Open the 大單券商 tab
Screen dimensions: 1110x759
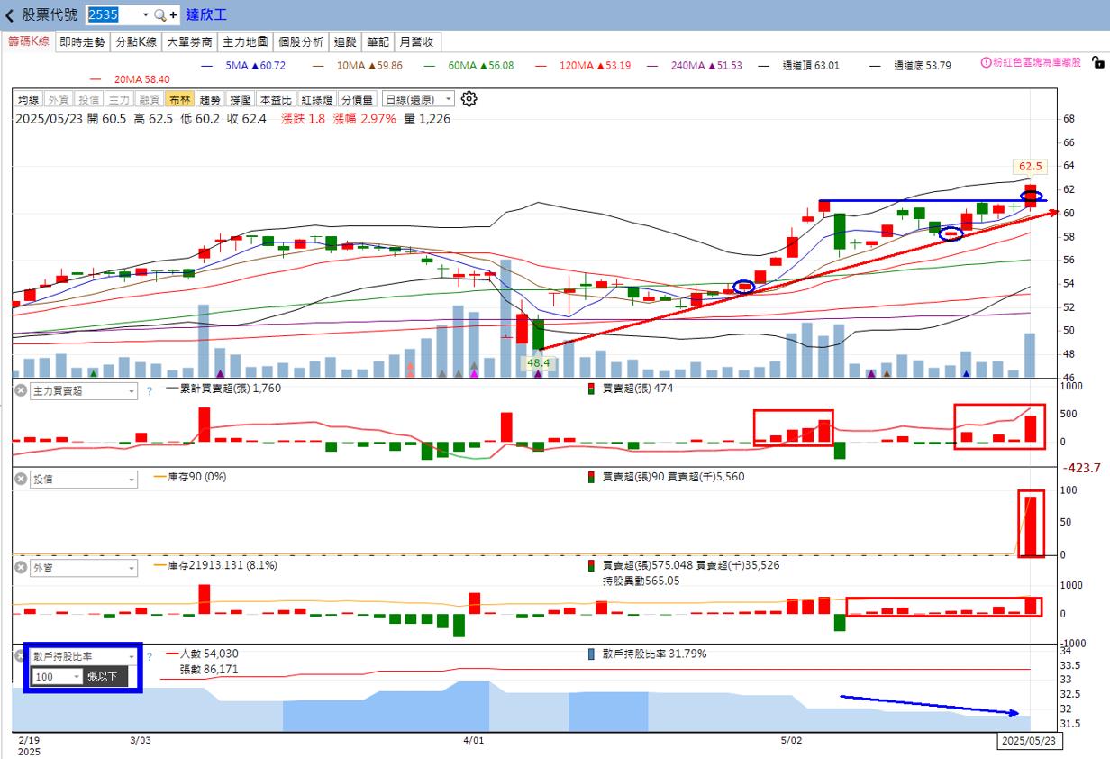[190, 41]
